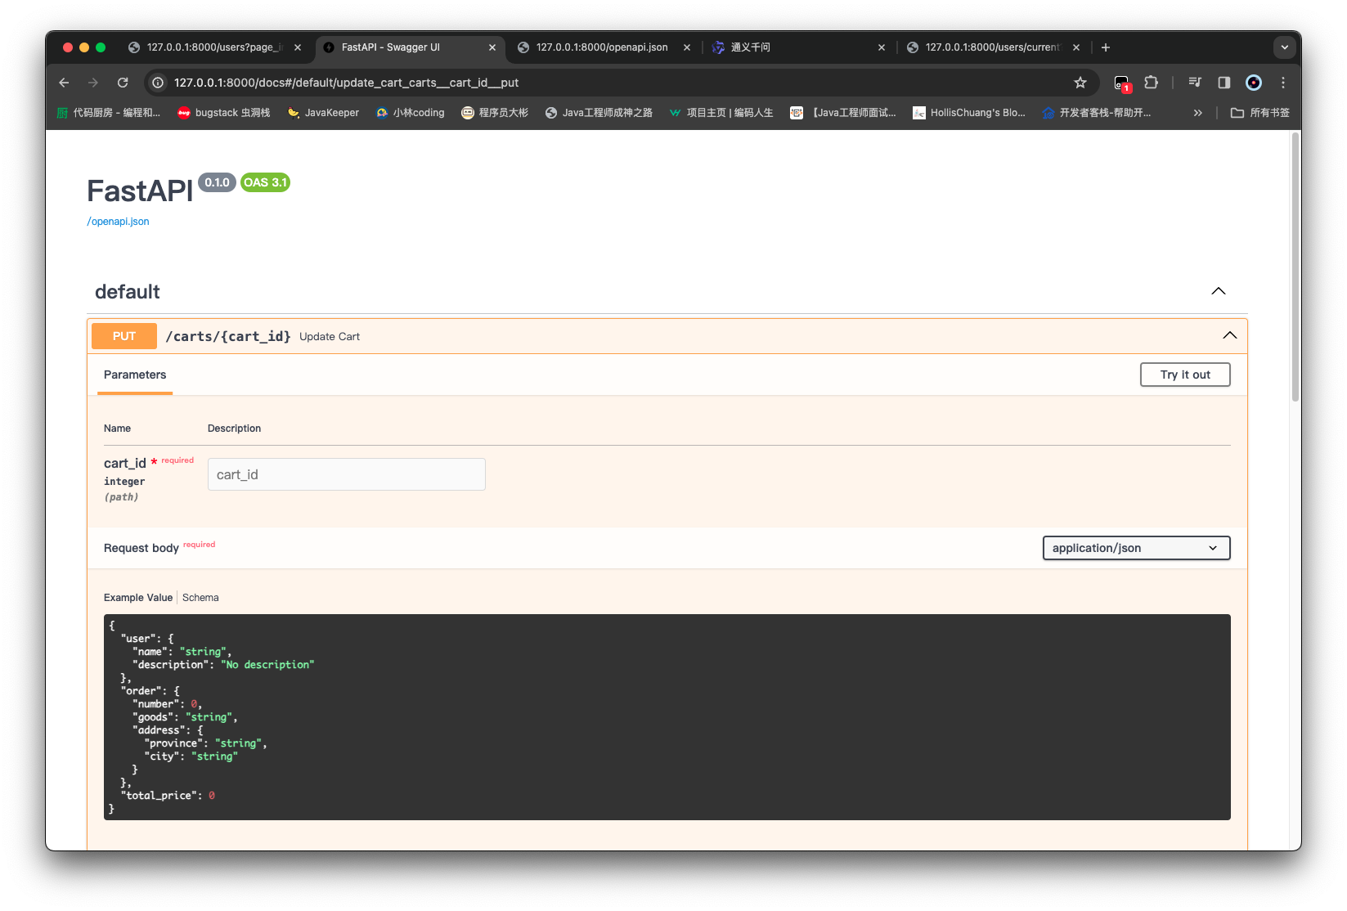
Task: Open the 开发者客栈 bookmark
Action: coord(1097,113)
